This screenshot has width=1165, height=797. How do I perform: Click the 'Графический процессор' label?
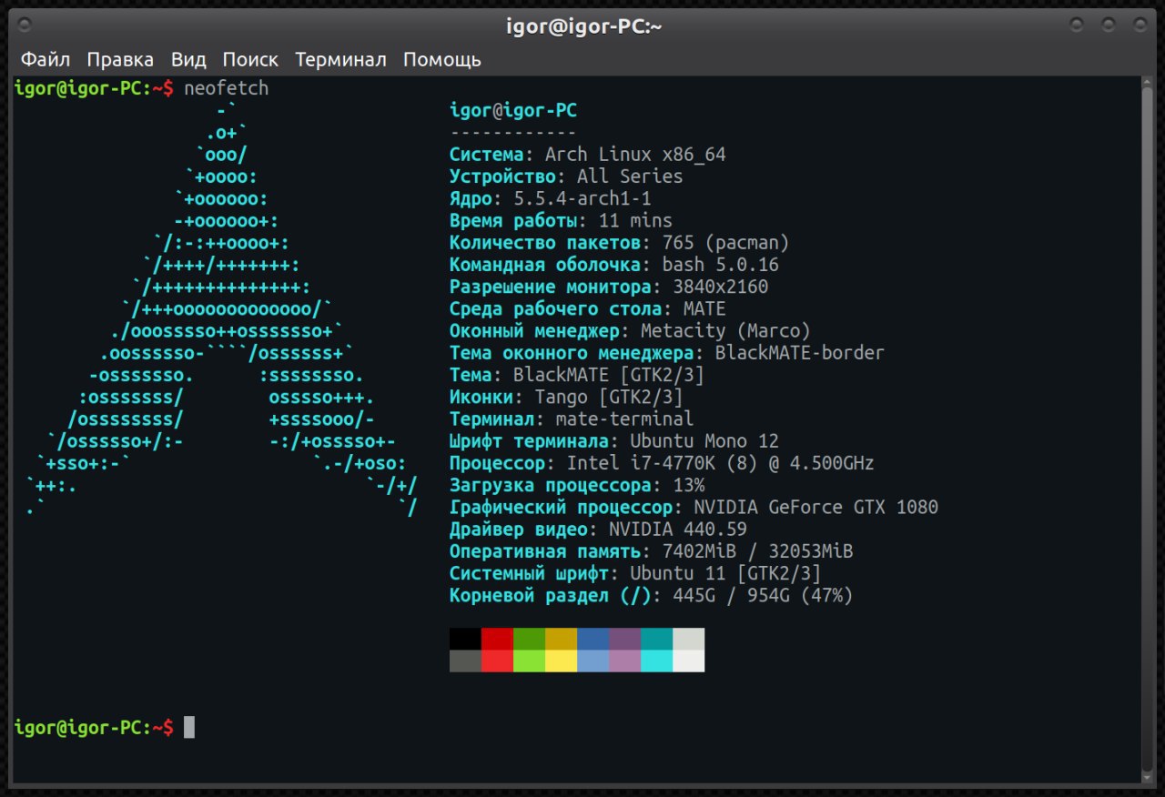(561, 507)
